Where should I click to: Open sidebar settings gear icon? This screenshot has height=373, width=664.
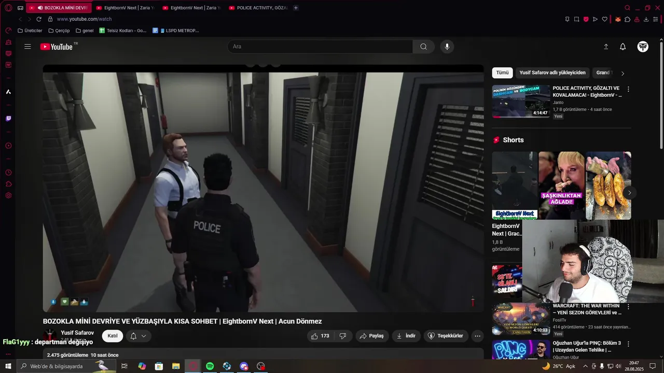tap(8, 195)
